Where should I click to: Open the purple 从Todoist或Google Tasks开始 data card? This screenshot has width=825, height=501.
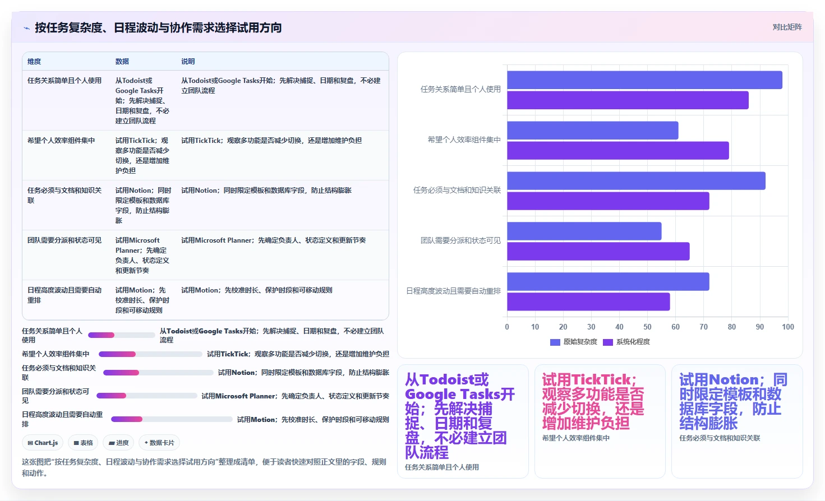click(463, 421)
